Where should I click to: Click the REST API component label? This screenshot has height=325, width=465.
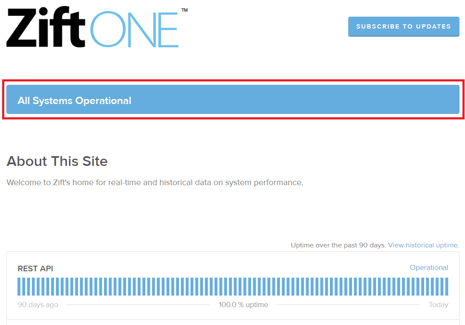coord(35,268)
